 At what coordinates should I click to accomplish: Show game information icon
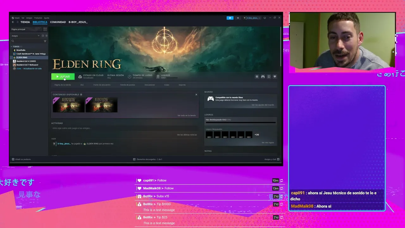tap(269, 77)
